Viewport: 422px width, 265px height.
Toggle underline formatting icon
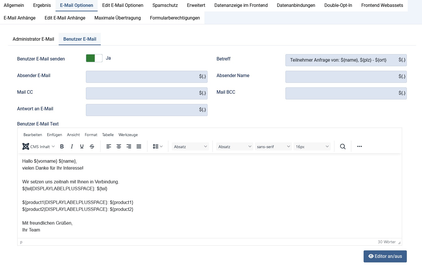click(82, 147)
